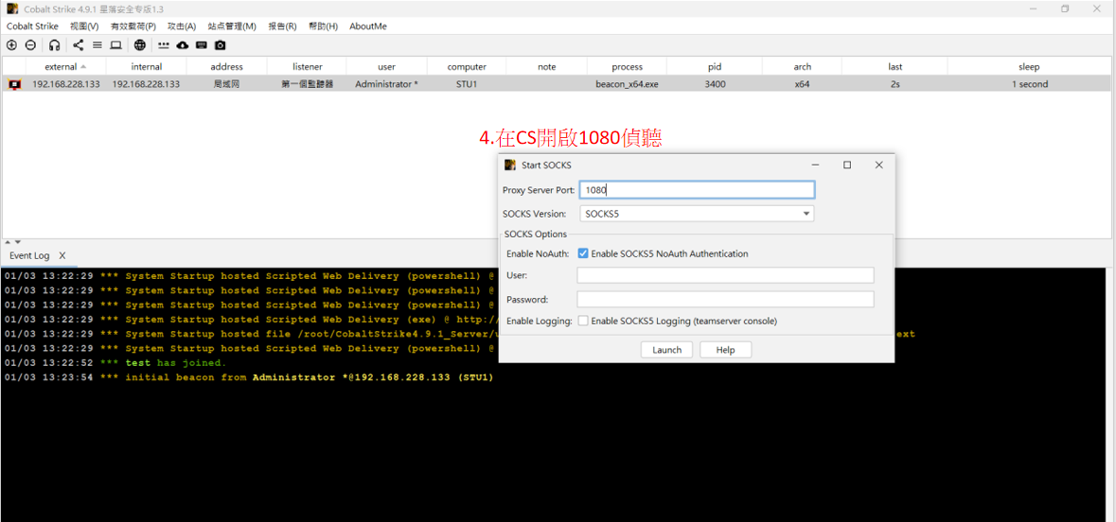The height and width of the screenshot is (522, 1116).
Task: Select the STU1 computer cell
Action: coord(467,84)
